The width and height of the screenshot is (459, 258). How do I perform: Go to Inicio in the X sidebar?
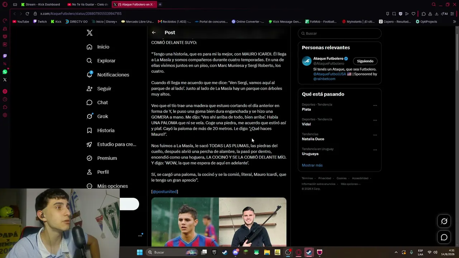98,47
